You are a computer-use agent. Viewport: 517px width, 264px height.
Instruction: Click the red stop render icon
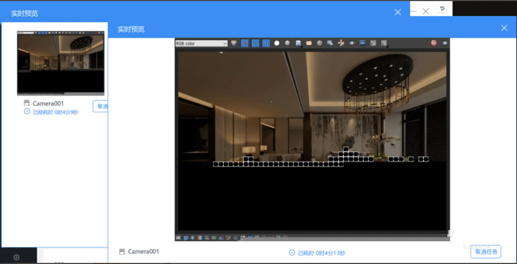433,43
